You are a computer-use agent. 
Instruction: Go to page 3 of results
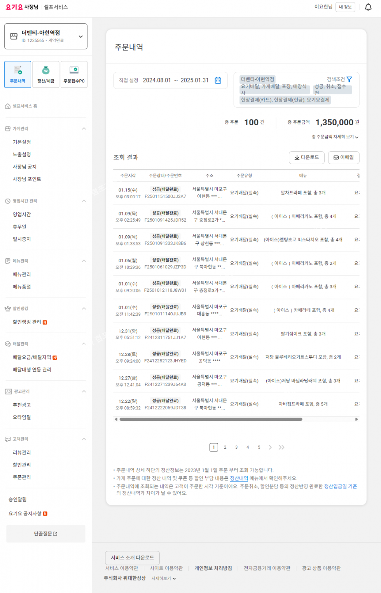point(236,447)
